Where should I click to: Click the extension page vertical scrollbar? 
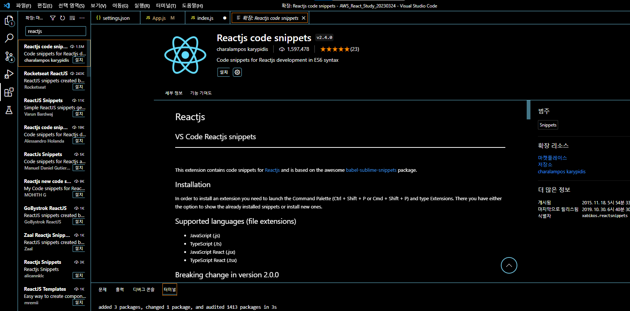(529, 110)
